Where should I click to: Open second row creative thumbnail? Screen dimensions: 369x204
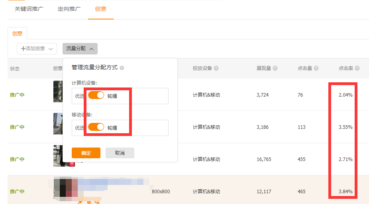(58, 124)
